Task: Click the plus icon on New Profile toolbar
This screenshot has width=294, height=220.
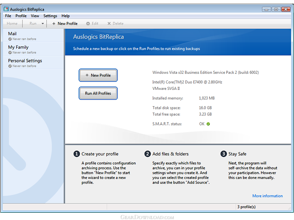Action: pos(54,23)
